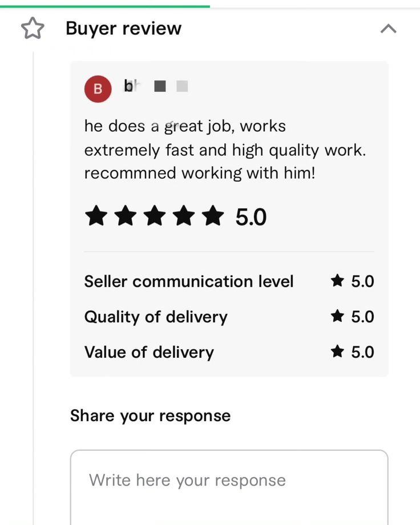The width and height of the screenshot is (420, 525).
Task: Click the green progress bar at top
Action: tap(105, 6)
